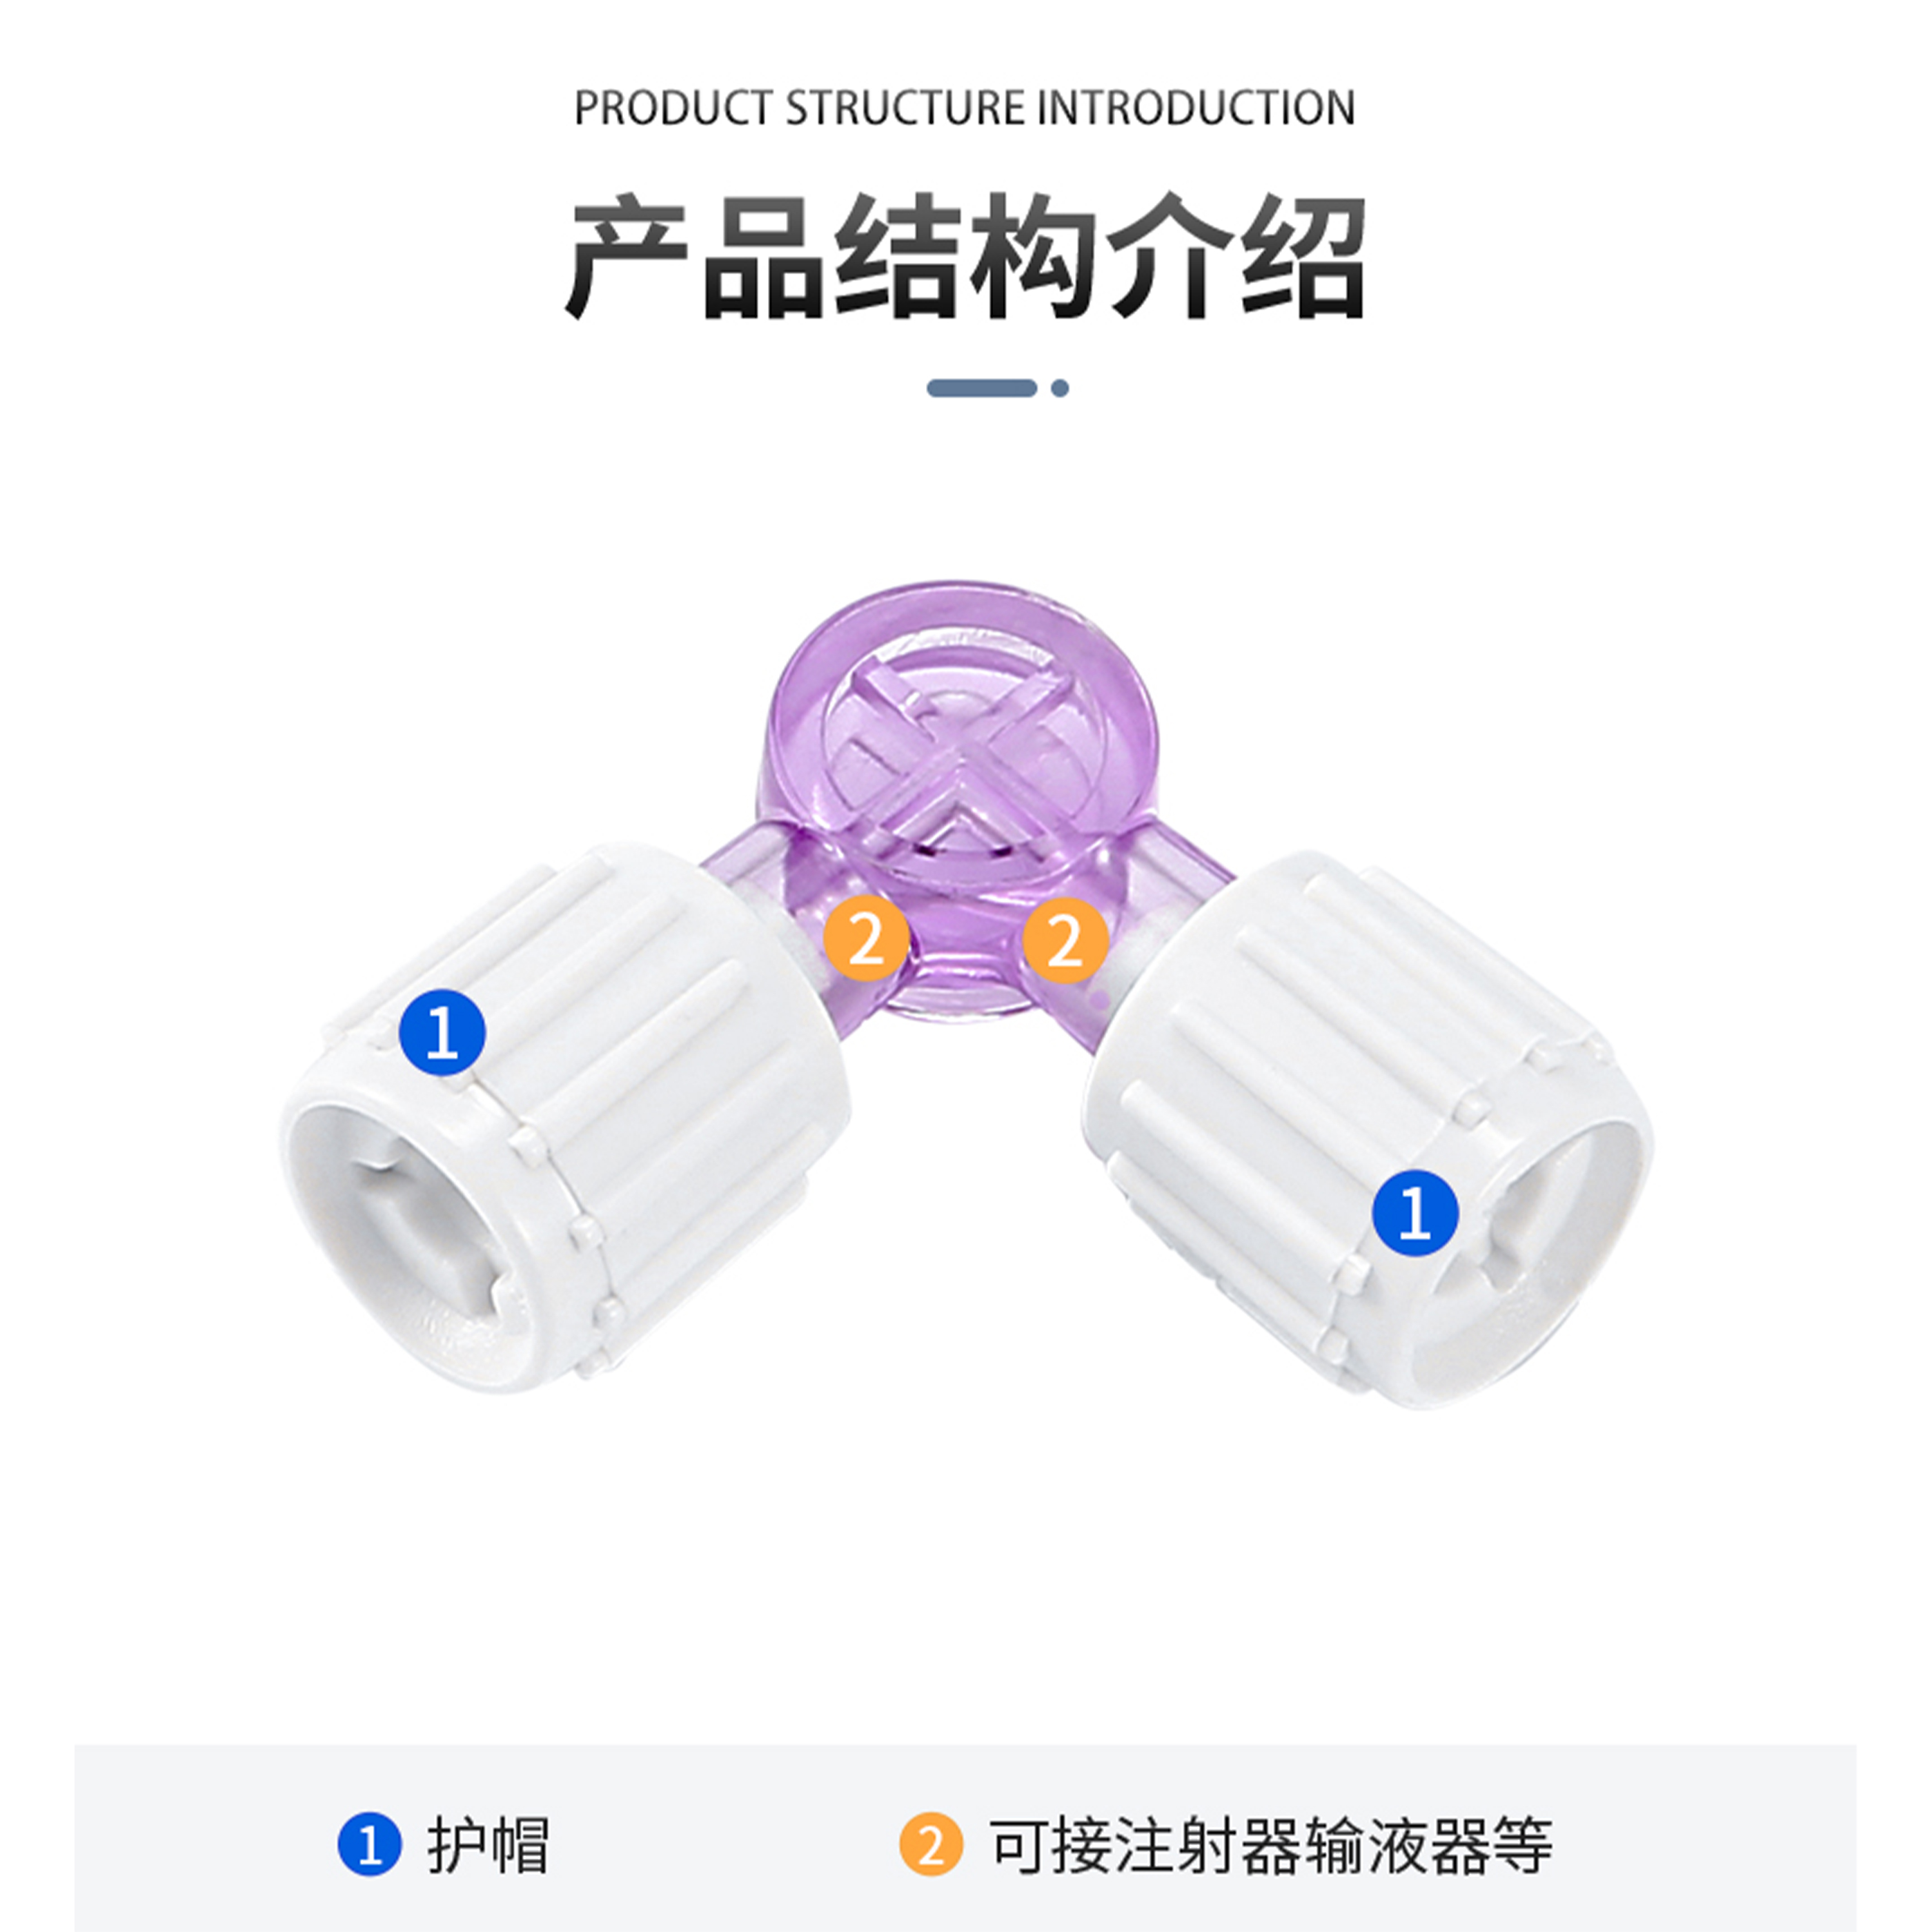Image resolution: width=1932 pixels, height=1932 pixels.
Task: Click blue marker 1 on right cap
Action: click(x=1415, y=1213)
